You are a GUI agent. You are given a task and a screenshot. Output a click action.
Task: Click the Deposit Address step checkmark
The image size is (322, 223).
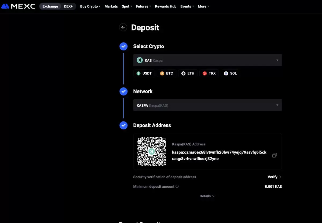[123, 125]
